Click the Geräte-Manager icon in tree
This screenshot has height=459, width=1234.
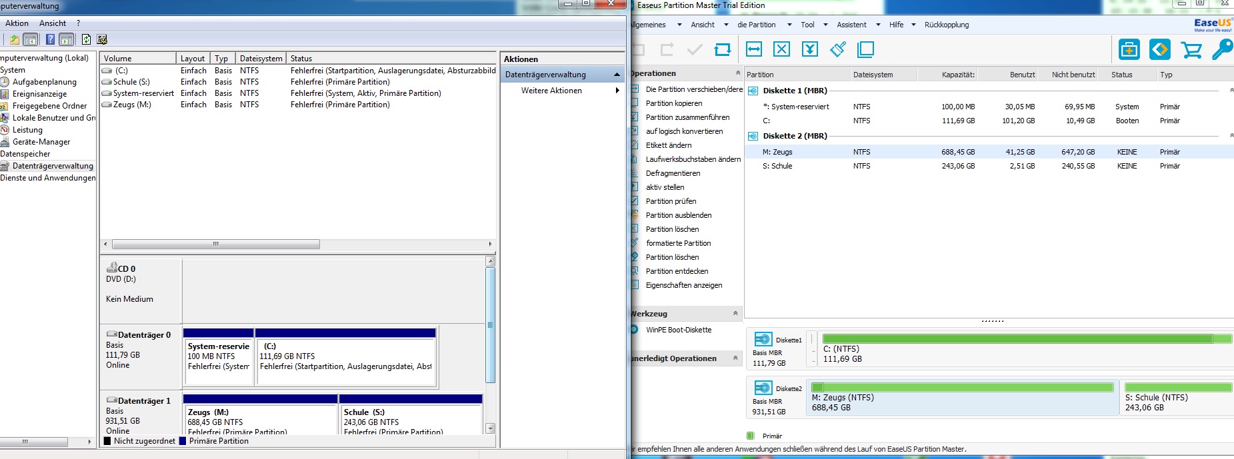[5, 142]
